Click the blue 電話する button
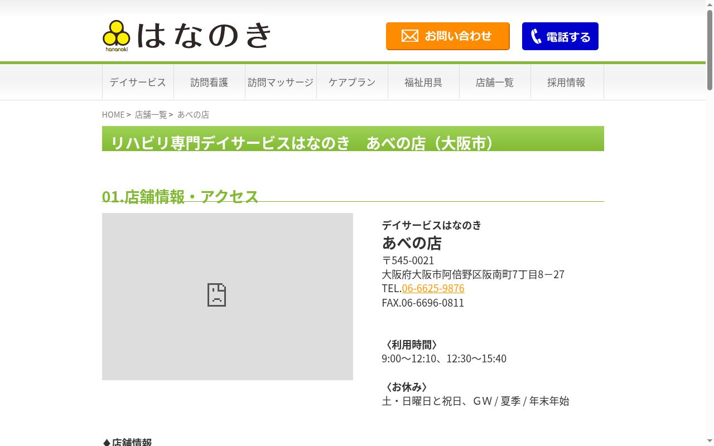Viewport: 714px width, 446px height. tap(560, 36)
